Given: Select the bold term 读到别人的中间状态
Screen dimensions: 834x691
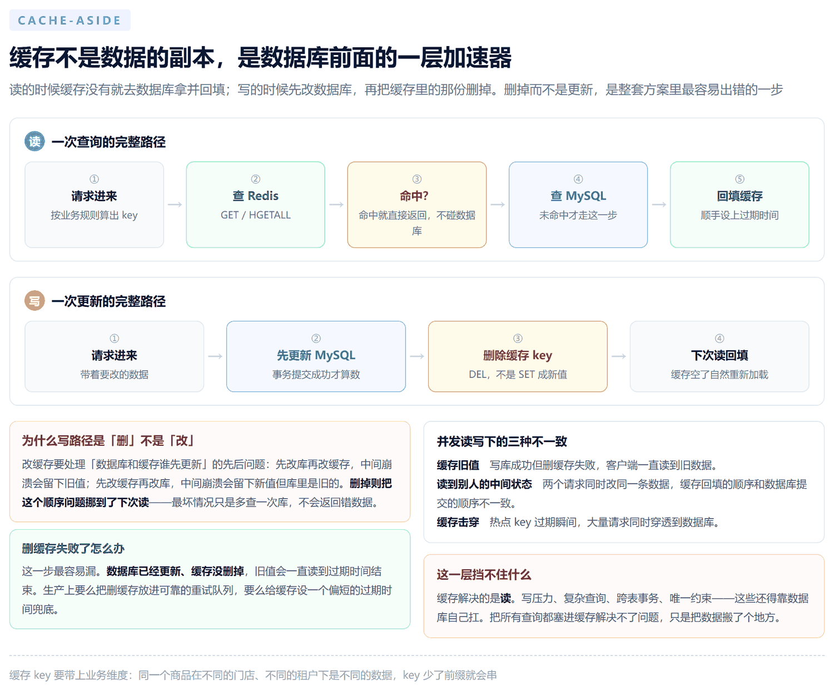Looking at the screenshot, I should [x=484, y=484].
